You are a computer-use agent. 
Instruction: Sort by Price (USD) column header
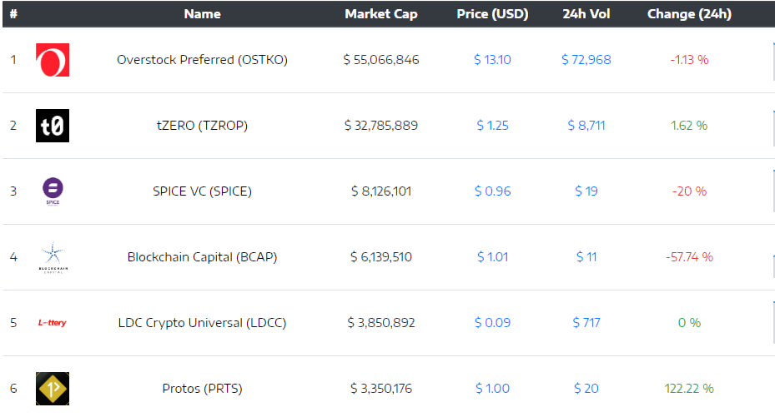[492, 14]
